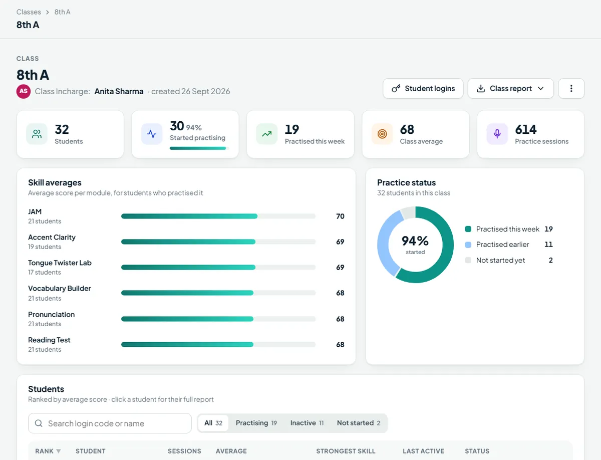601x460 pixels.
Task: Click the Anita Sharma name
Action: (119, 91)
